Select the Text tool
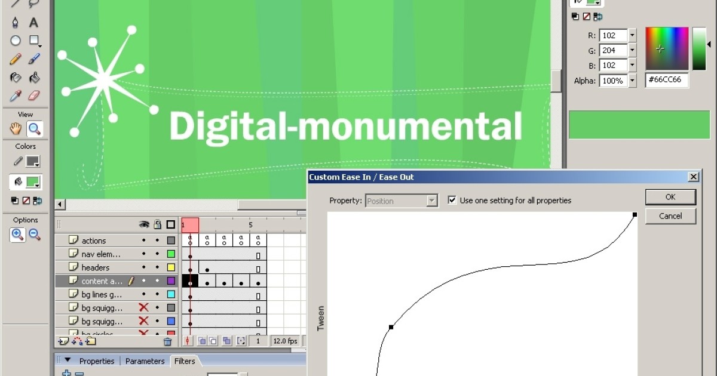This screenshot has width=717, height=376. pyautogui.click(x=34, y=23)
